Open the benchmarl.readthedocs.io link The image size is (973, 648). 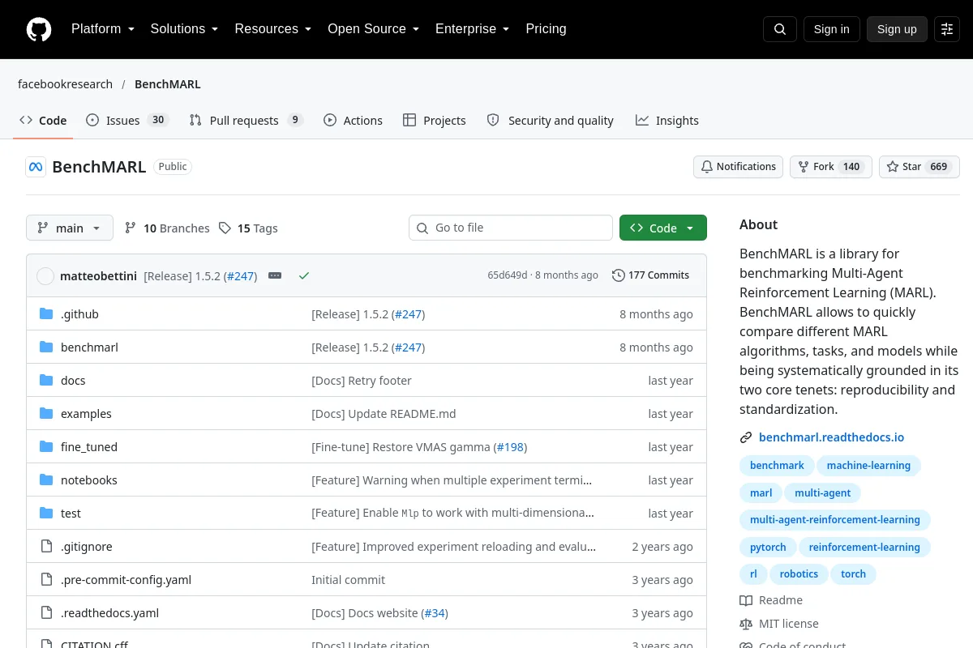pos(831,437)
